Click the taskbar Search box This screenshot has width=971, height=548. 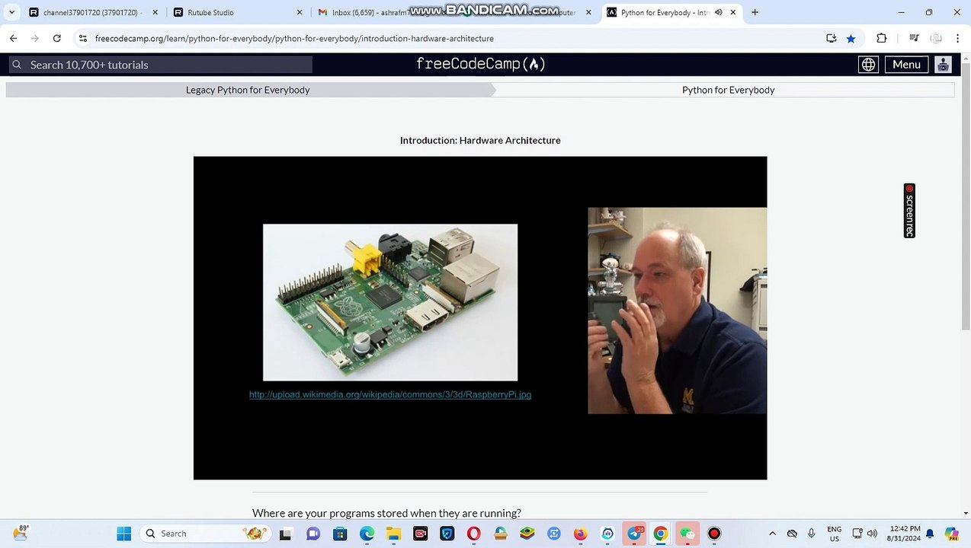click(206, 534)
